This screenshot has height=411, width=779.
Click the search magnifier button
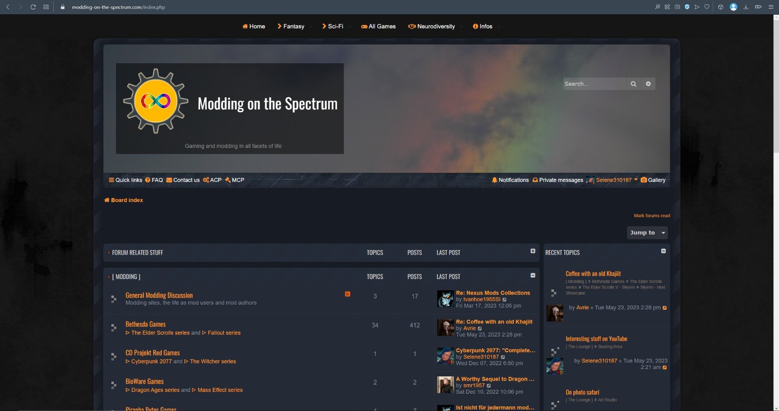point(633,84)
